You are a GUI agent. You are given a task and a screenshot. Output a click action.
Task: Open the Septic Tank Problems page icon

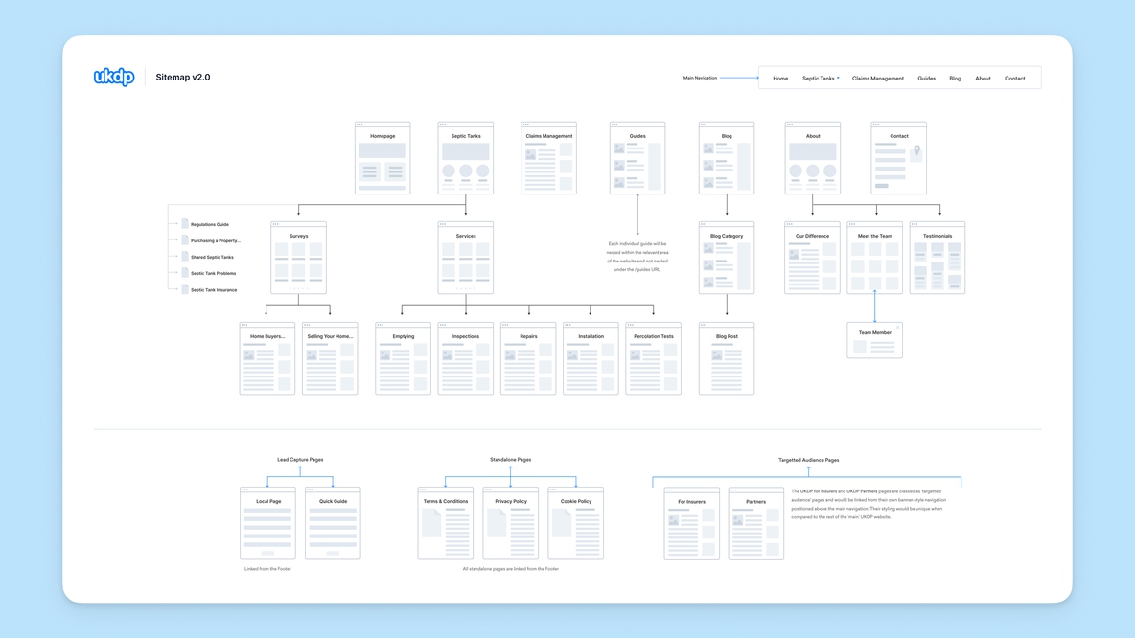coord(185,272)
